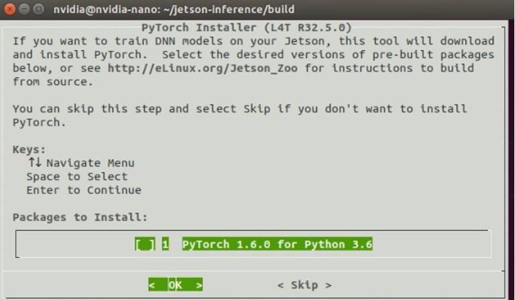Select item number 1 in package list
The height and width of the screenshot is (300, 515).
[166, 244]
